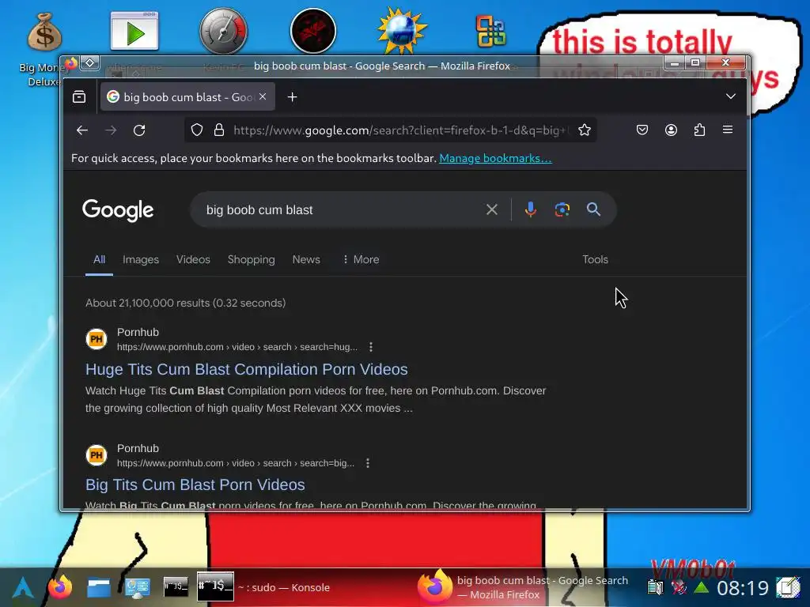Image resolution: width=810 pixels, height=607 pixels.
Task: Open the system settings taskbar icon
Action: pyautogui.click(x=138, y=587)
